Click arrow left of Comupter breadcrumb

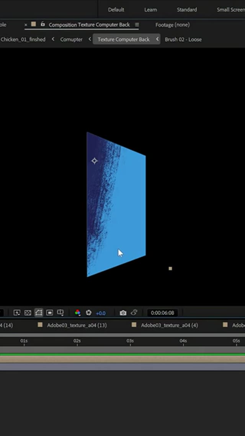pyautogui.click(x=53, y=39)
